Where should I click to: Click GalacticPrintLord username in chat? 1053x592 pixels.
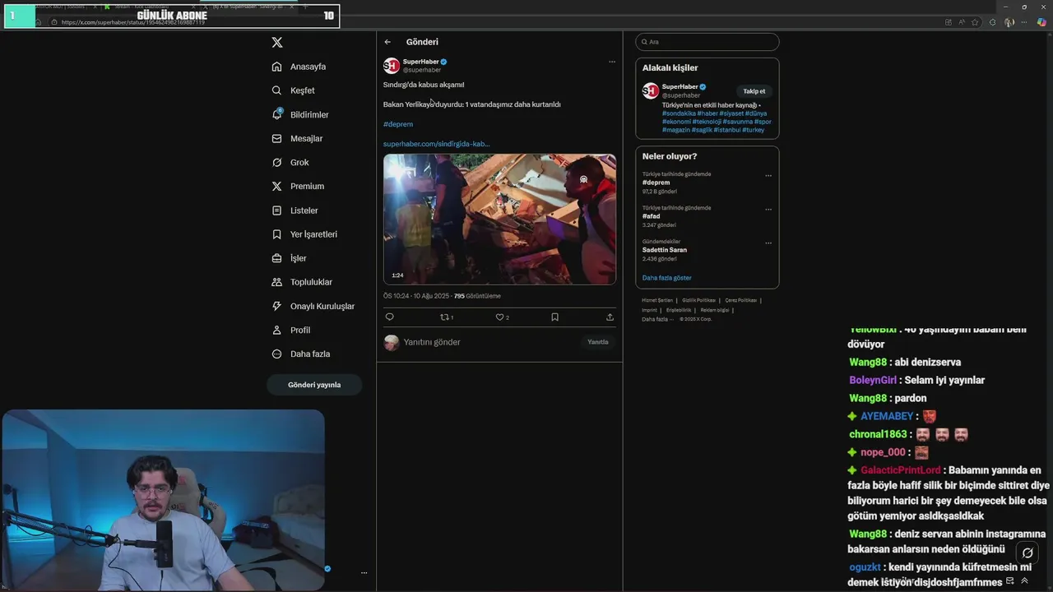(x=901, y=470)
